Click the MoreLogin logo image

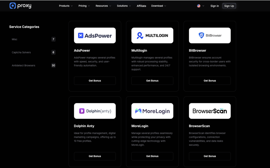(x=152, y=111)
